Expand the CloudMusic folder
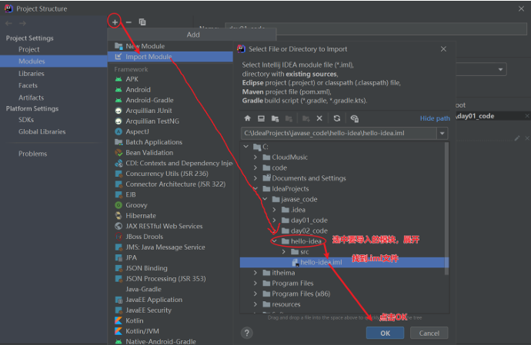Screen dimensions: 531x345 (x=255, y=158)
